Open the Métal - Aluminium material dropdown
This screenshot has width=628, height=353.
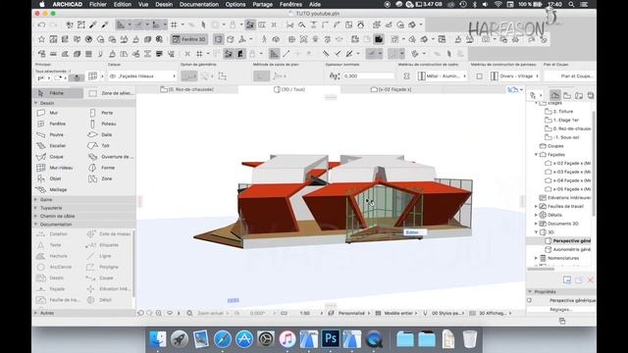pyautogui.click(x=442, y=76)
